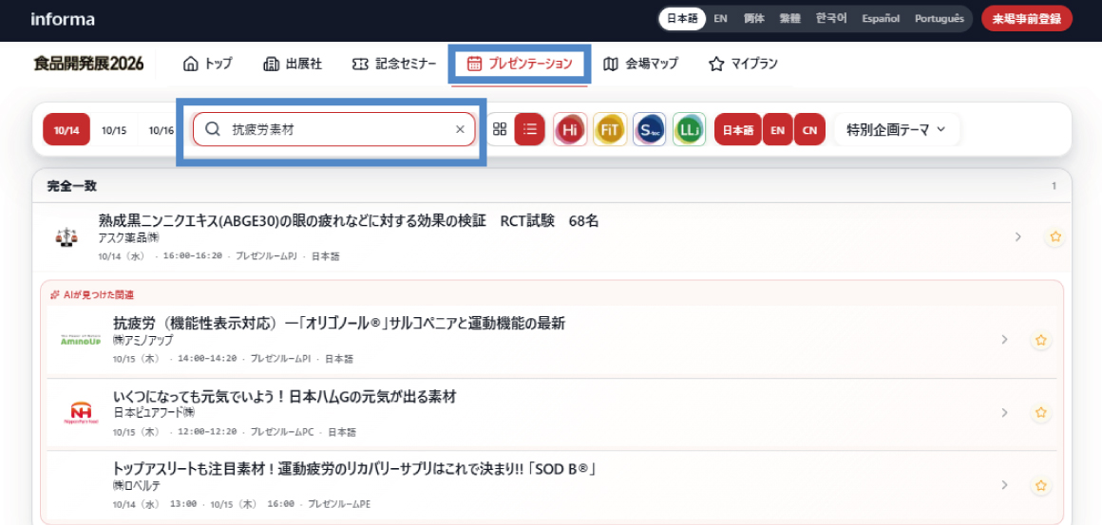The width and height of the screenshot is (1102, 525).
Task: Open the 会場マップ venue map
Action: pyautogui.click(x=640, y=64)
